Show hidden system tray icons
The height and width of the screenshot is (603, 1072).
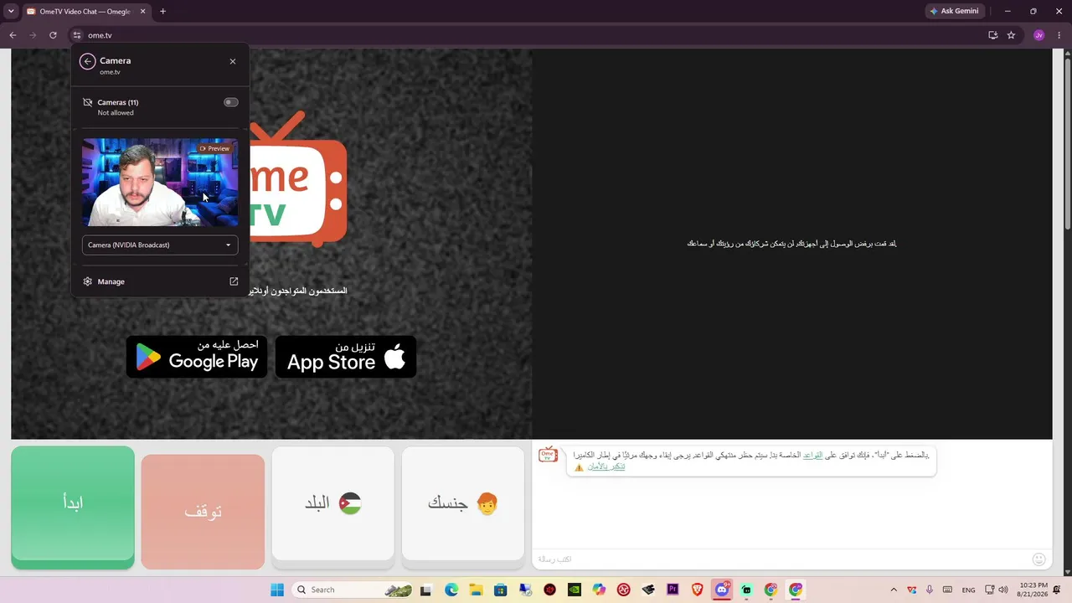(894, 590)
